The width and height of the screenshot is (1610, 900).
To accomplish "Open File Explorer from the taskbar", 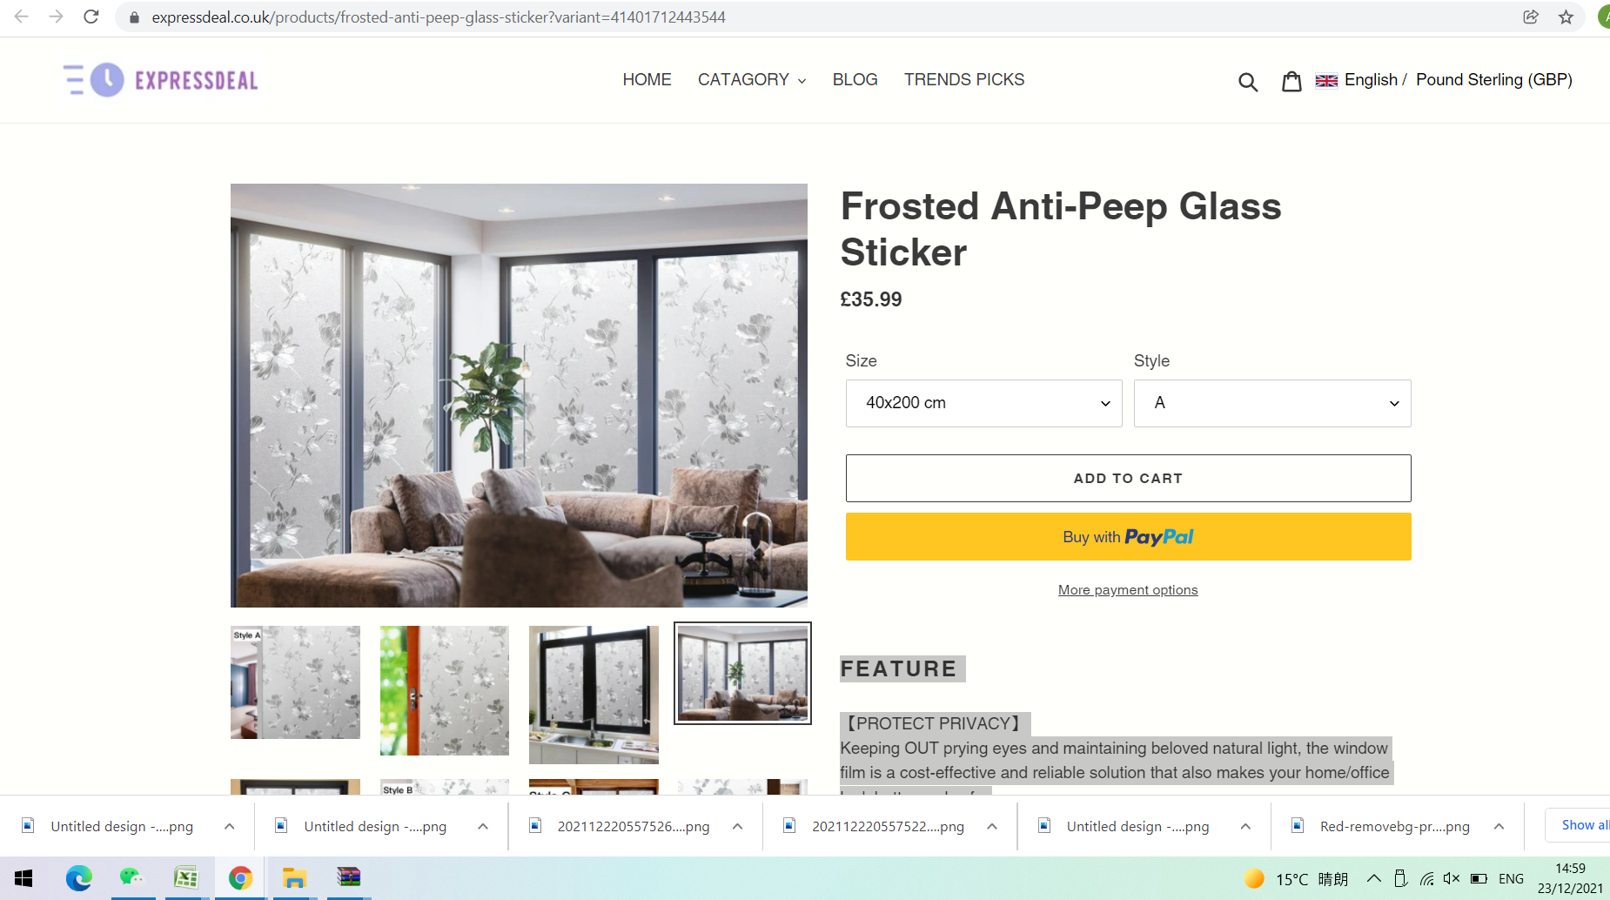I will (294, 878).
